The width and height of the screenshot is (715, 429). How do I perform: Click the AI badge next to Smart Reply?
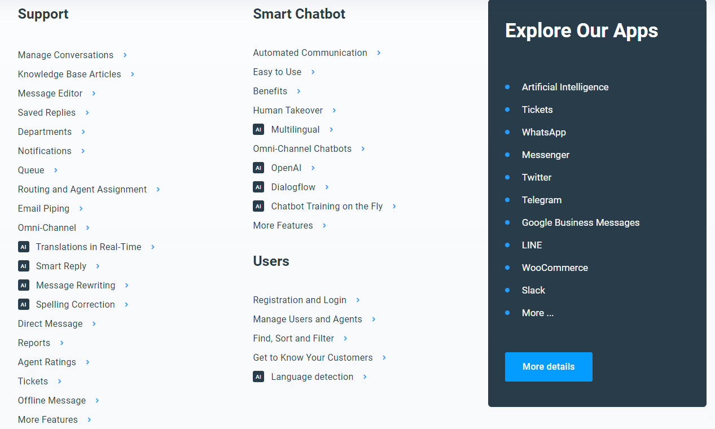click(24, 266)
